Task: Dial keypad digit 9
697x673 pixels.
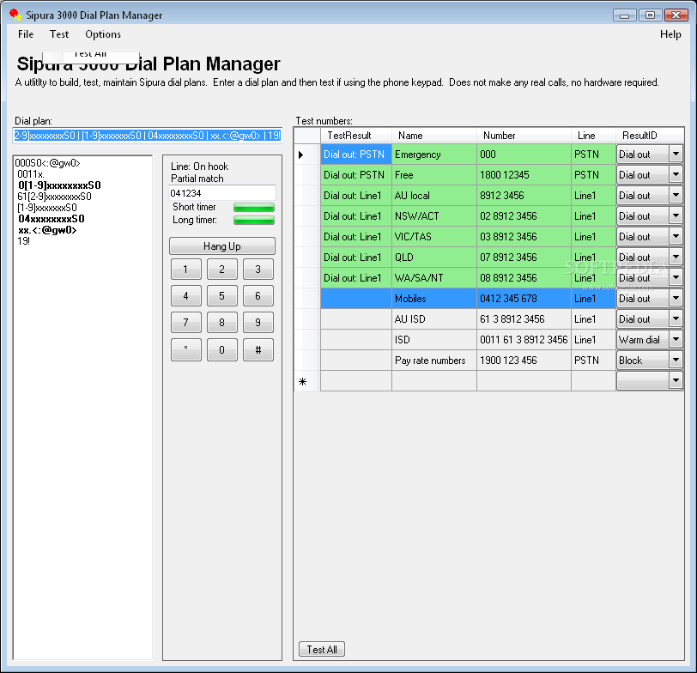Action: pos(258,322)
